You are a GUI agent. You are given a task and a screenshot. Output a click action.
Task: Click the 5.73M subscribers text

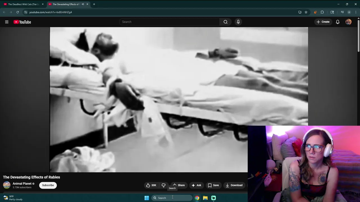[22, 187]
